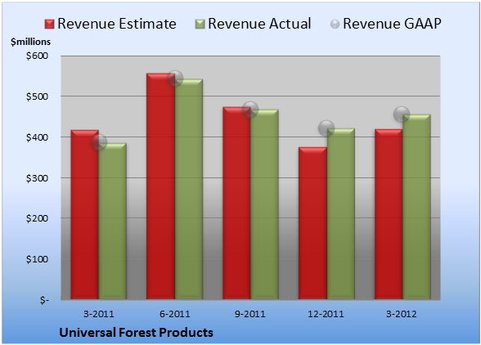Click the green Revenue Actual legend swatch
481x345 pixels.
[200, 24]
